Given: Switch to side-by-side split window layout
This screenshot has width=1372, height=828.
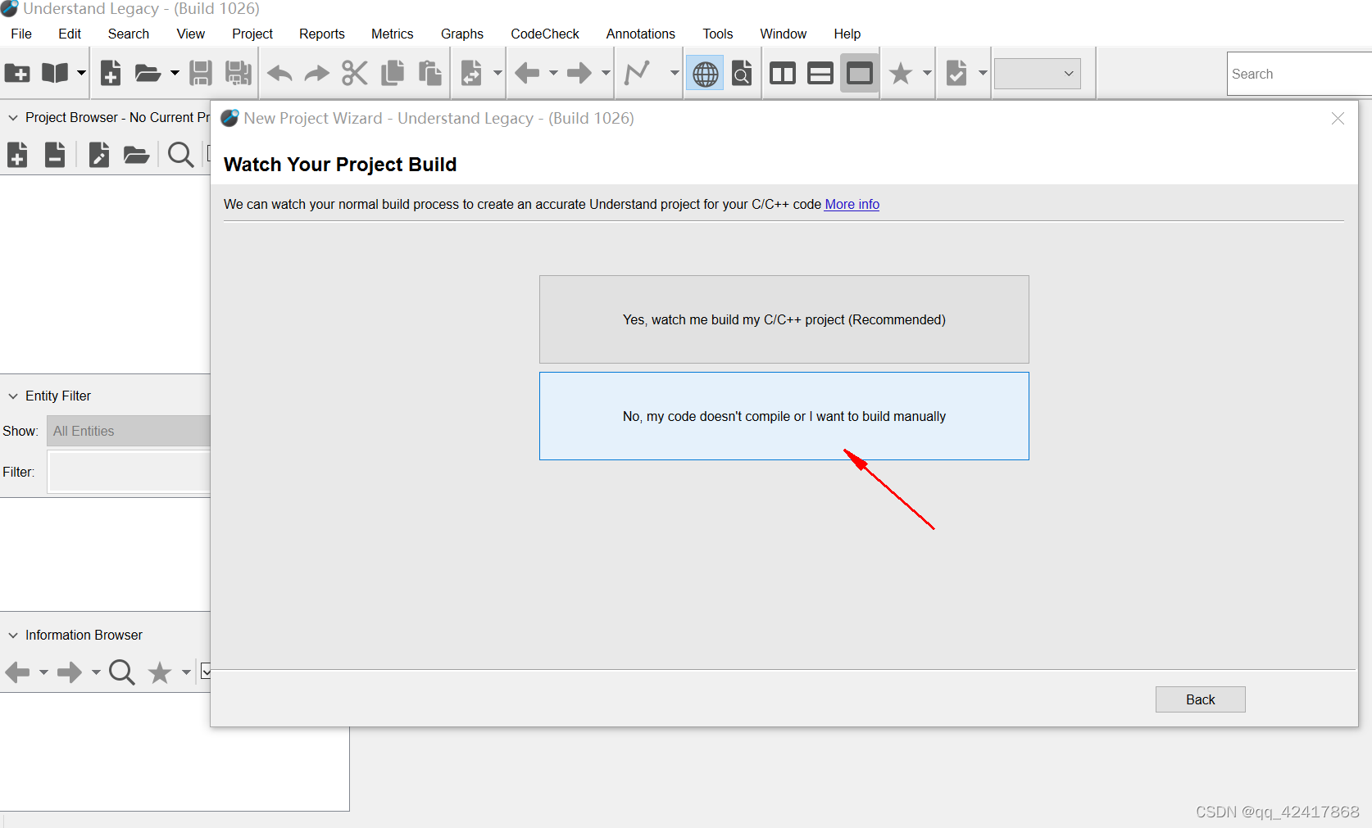Looking at the screenshot, I should [783, 74].
